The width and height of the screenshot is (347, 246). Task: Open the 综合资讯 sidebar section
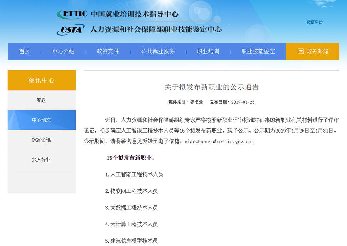click(41, 140)
